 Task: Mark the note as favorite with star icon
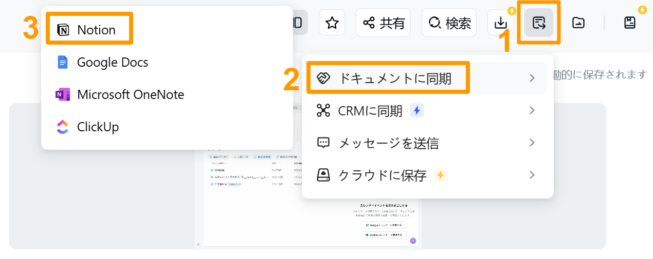[x=332, y=23]
